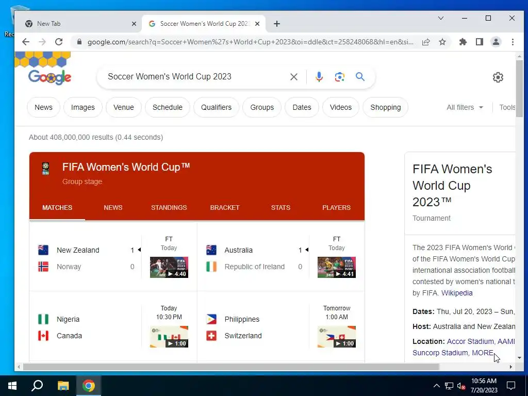Select the Shopping chip

click(x=386, y=107)
